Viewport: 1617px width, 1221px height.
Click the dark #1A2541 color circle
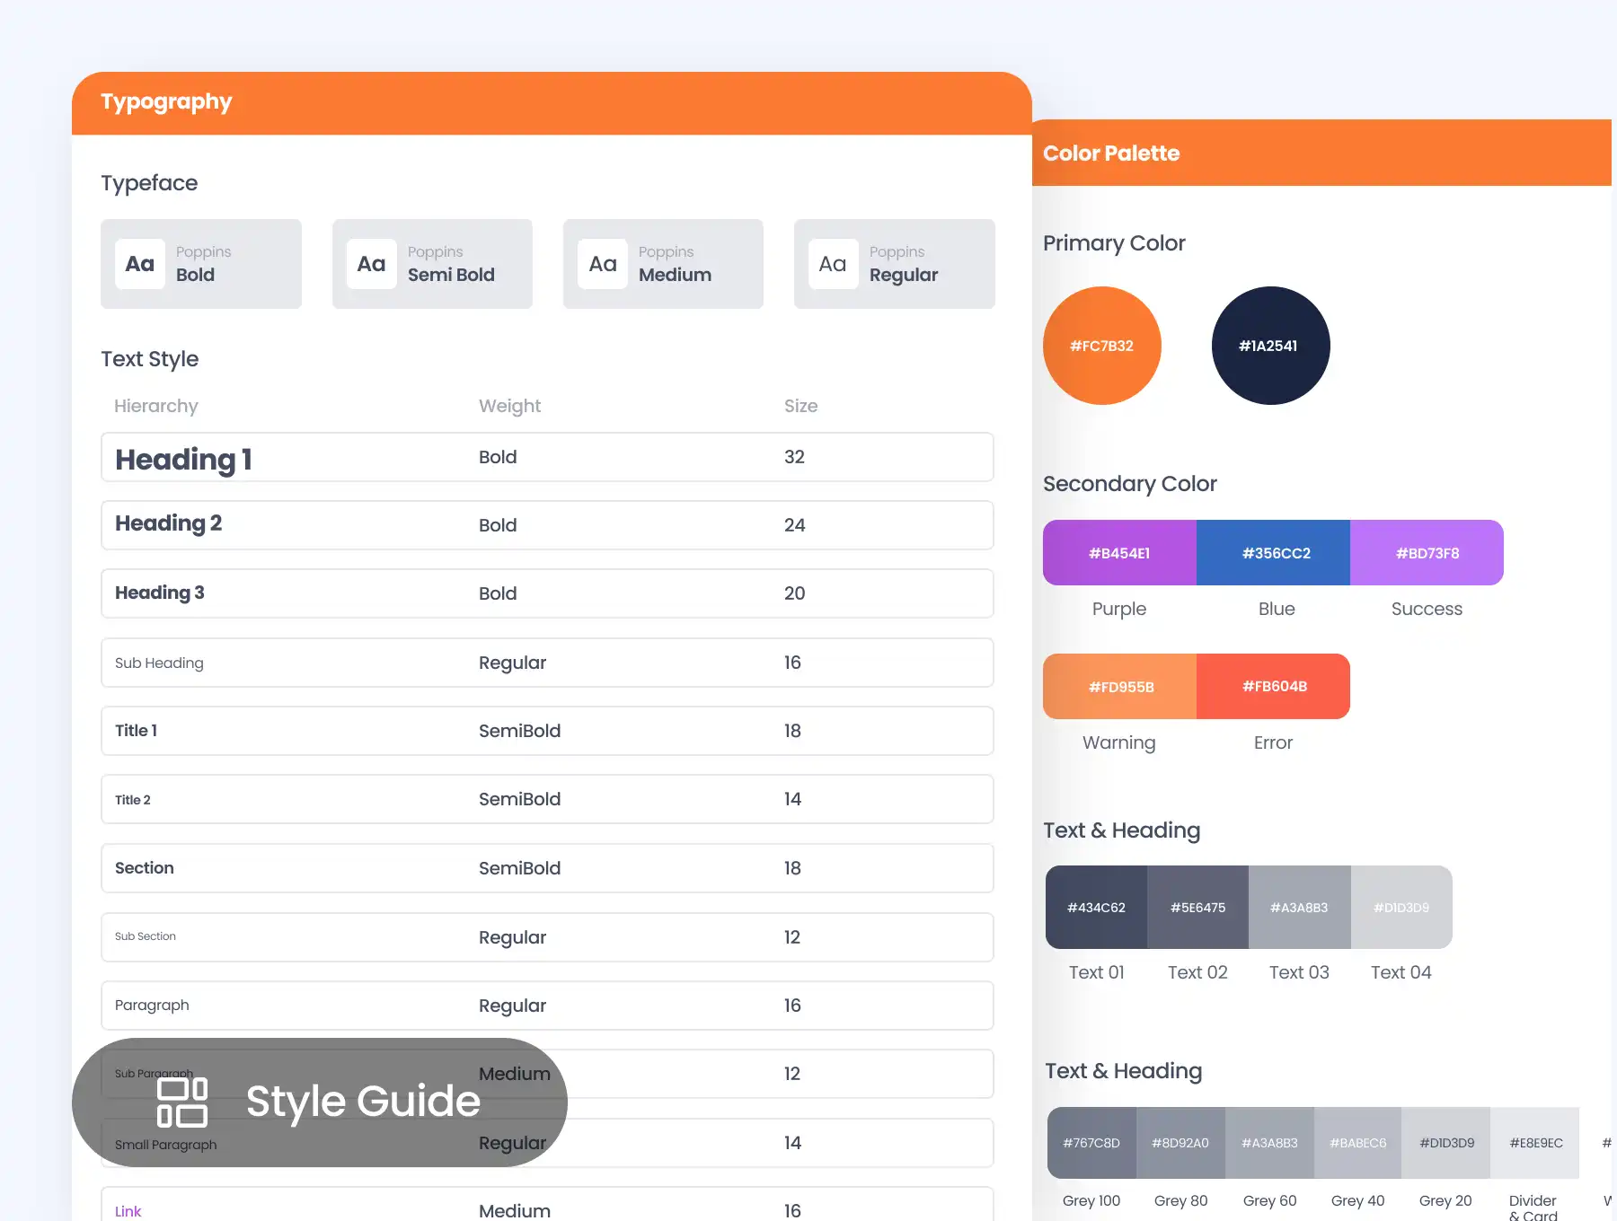point(1270,345)
